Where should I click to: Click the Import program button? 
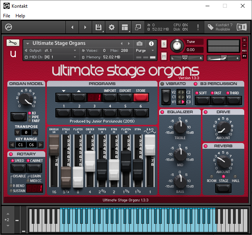click(110, 97)
